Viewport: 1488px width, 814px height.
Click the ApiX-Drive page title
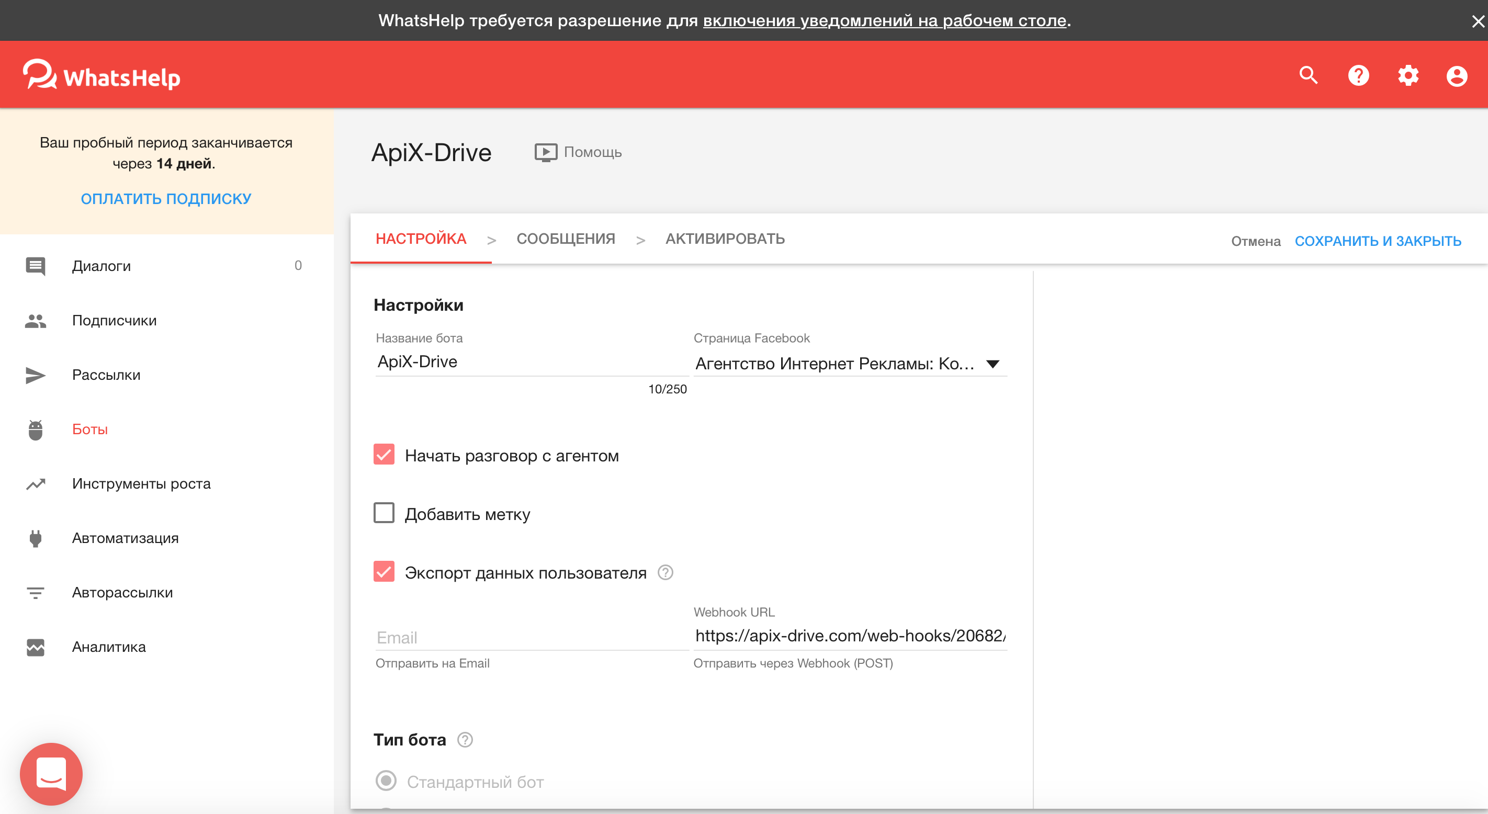431,153
